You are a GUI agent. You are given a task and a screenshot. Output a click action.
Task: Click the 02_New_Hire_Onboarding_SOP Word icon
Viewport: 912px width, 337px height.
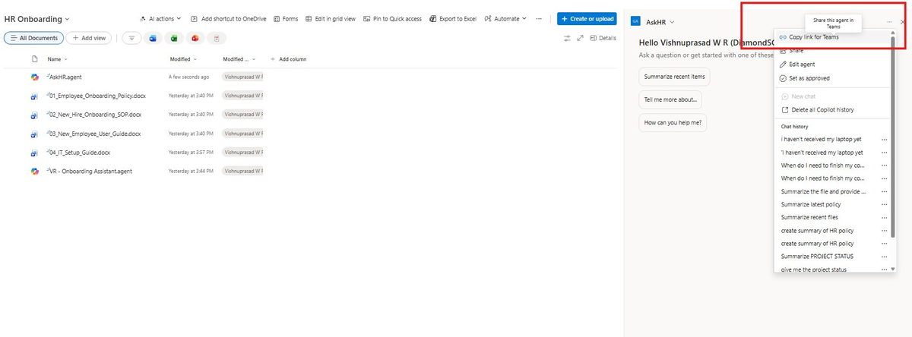[x=35, y=115]
